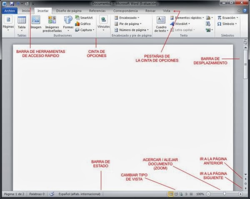This screenshot has height=199, width=250.
Task: Insert a SmartArt graphic
Action: (x=84, y=17)
